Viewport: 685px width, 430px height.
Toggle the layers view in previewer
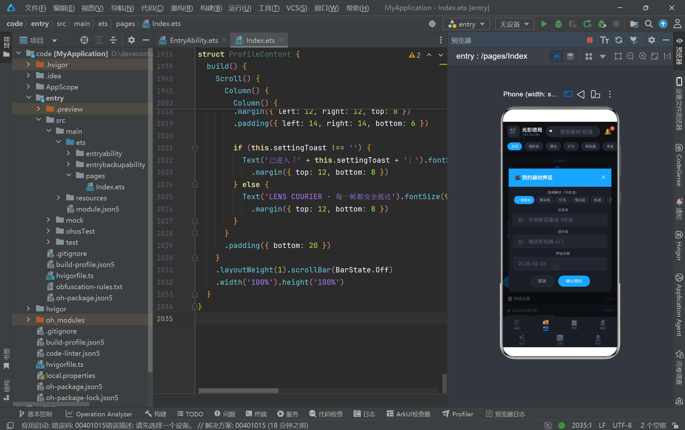point(570,56)
